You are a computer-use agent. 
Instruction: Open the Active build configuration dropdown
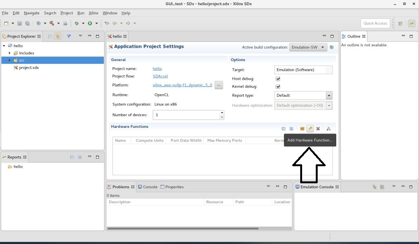coord(308,47)
